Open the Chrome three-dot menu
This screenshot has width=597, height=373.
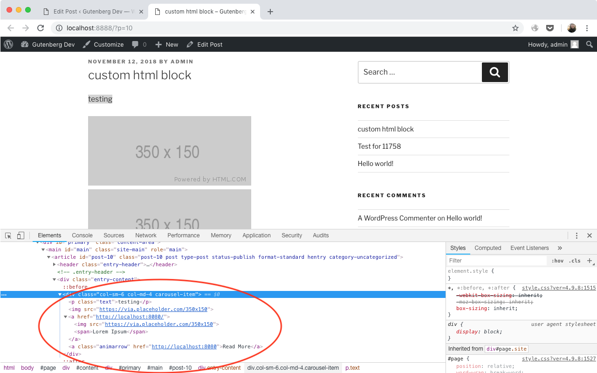pos(588,28)
